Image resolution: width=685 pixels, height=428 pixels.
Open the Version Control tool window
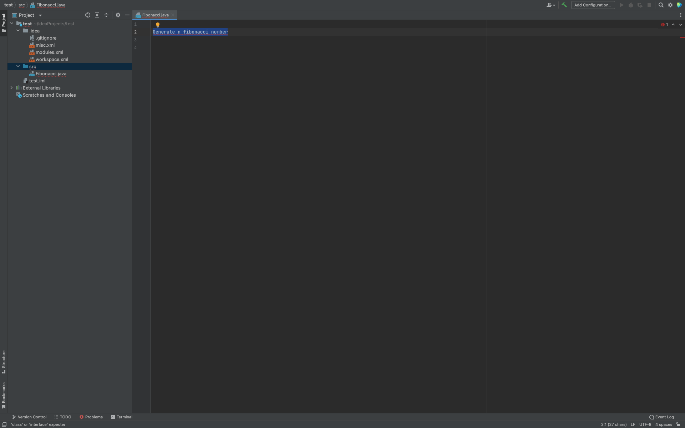tap(29, 417)
